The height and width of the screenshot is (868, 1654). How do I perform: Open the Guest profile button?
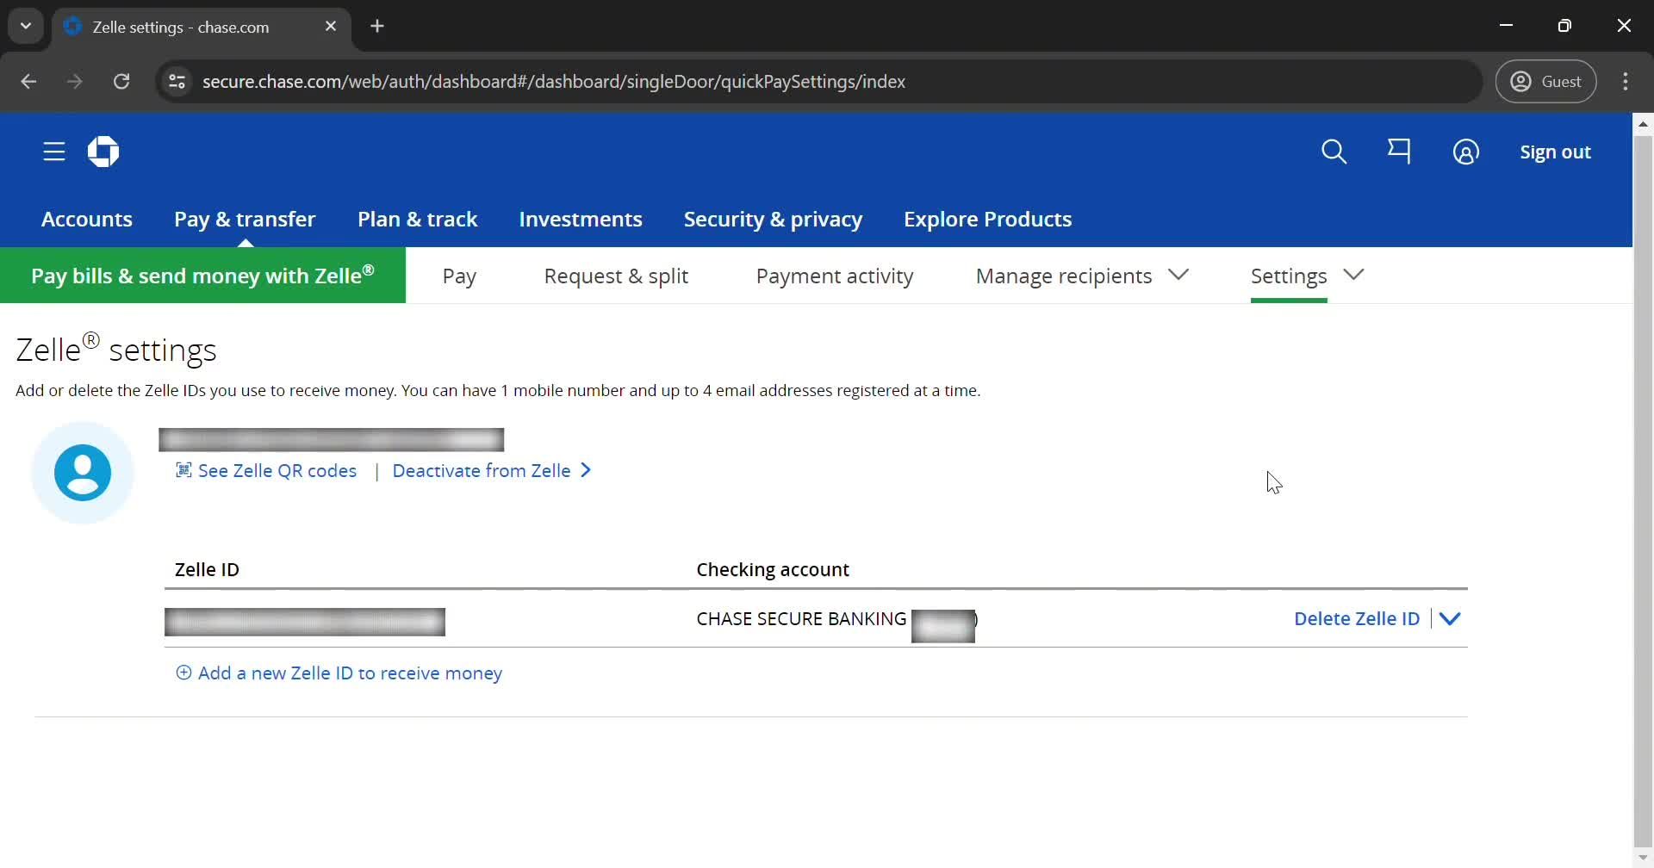click(1545, 82)
